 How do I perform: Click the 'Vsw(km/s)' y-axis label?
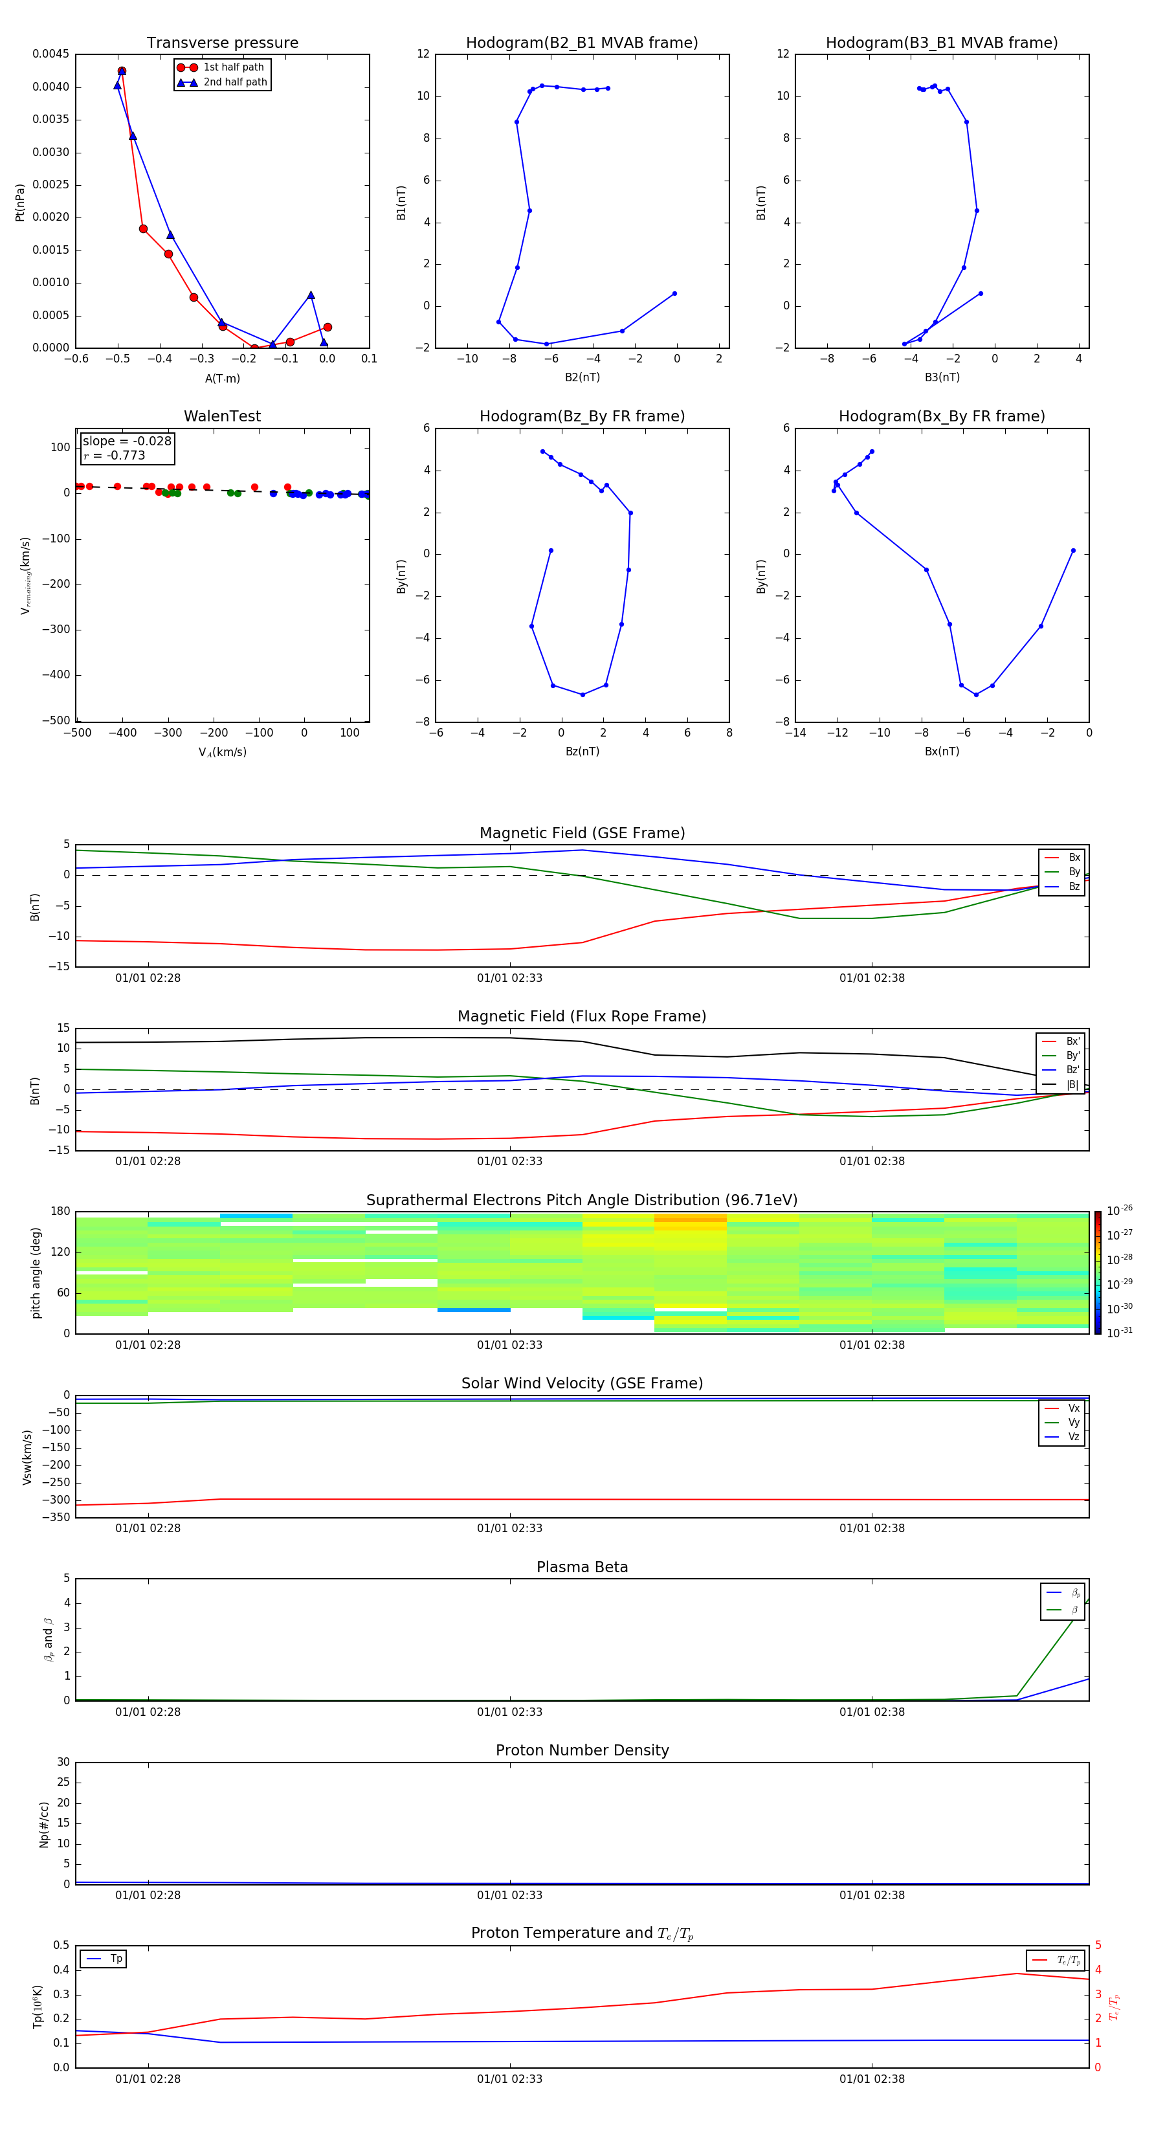click(x=27, y=1457)
